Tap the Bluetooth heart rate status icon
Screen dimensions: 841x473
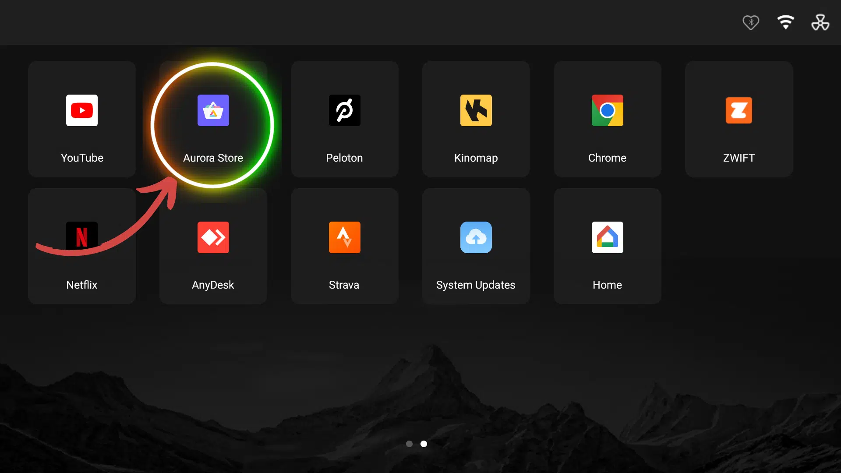click(x=751, y=22)
